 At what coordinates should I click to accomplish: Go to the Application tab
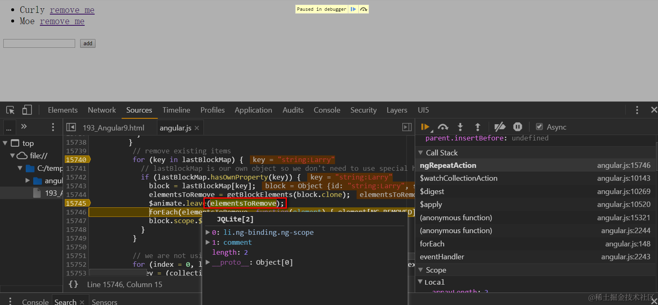pyautogui.click(x=253, y=110)
